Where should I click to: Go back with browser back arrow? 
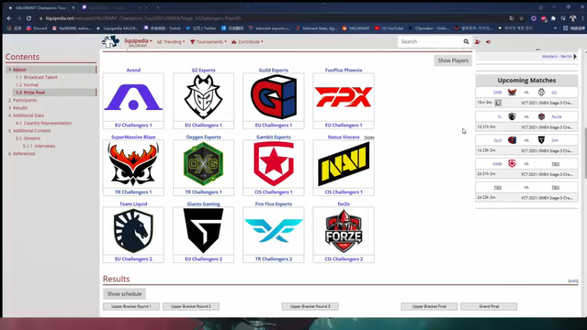[x=9, y=18]
